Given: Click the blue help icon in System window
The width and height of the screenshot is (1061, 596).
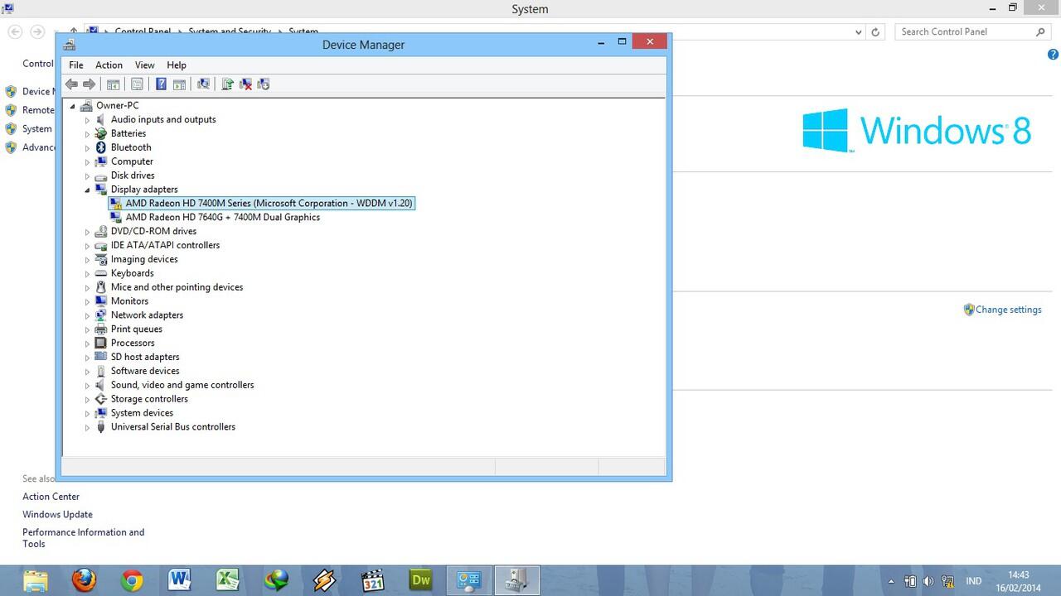Looking at the screenshot, I should point(1054,55).
